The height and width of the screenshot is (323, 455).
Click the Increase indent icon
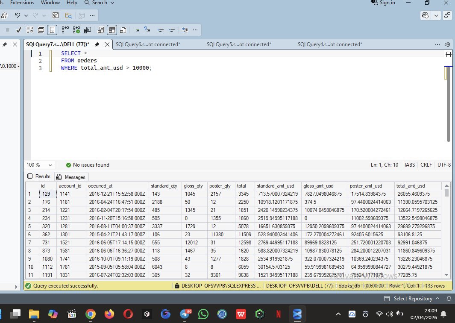[171, 30]
